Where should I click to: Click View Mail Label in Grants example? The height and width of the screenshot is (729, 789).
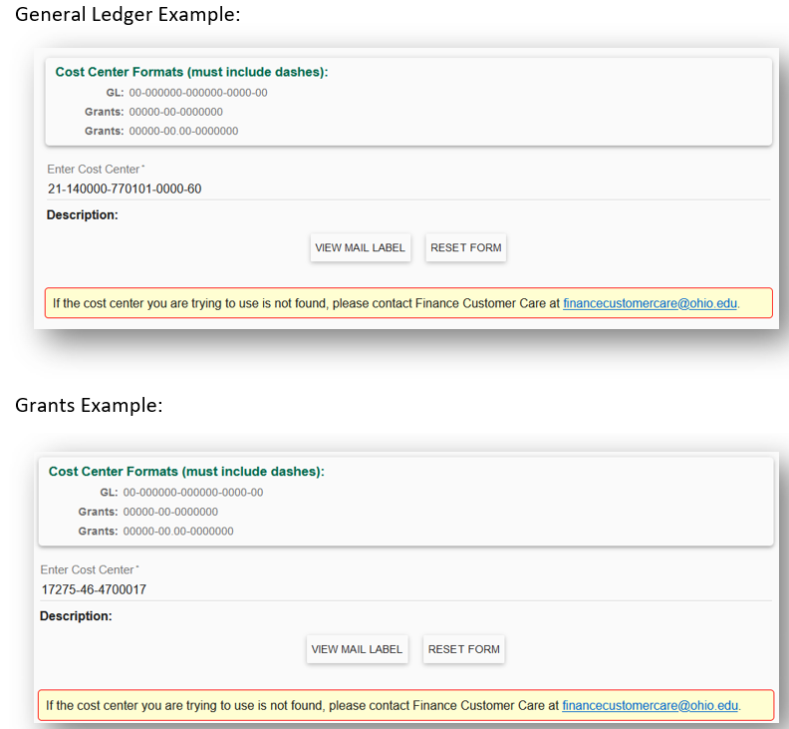(357, 649)
